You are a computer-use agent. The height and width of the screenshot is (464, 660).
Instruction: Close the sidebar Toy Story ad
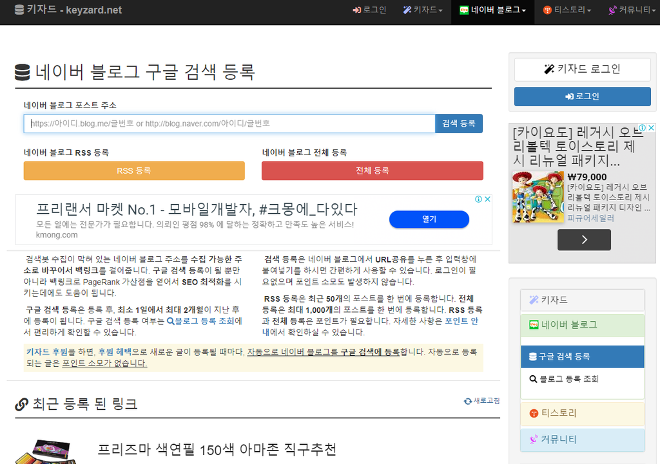point(651,128)
